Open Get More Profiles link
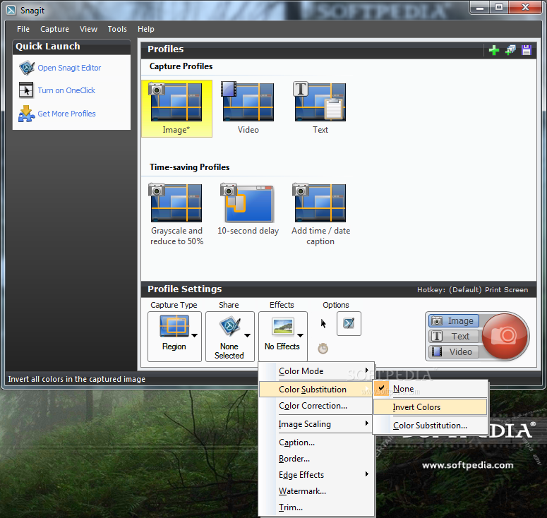 pyautogui.click(x=66, y=114)
